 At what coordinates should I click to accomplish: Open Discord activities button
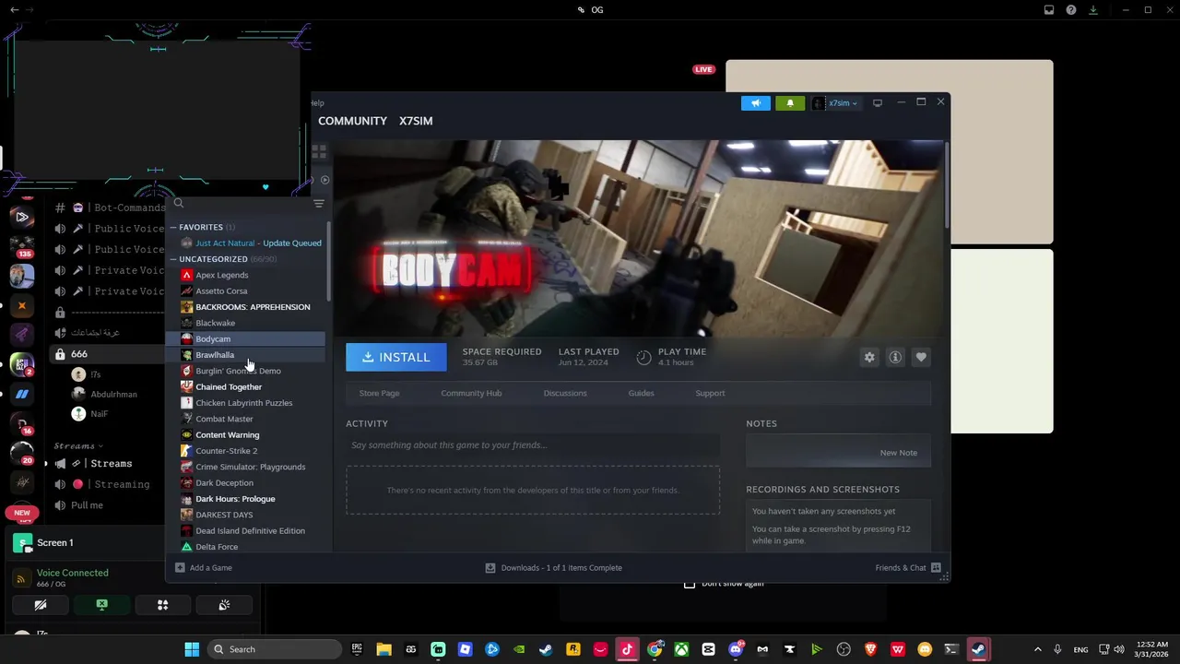162,605
